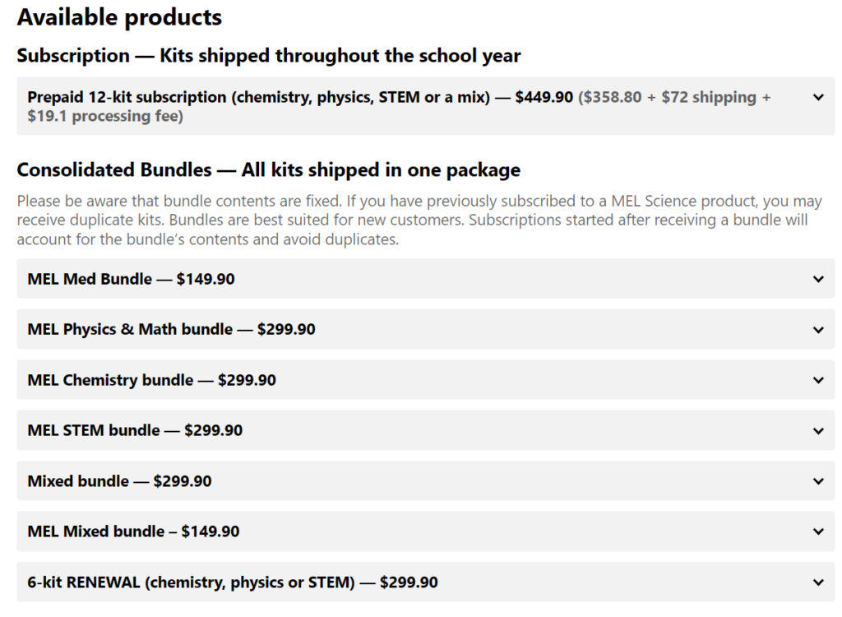Click the MEL STEM bundle chevron arrow
Image resolution: width=842 pixels, height=617 pixels.
click(x=818, y=430)
